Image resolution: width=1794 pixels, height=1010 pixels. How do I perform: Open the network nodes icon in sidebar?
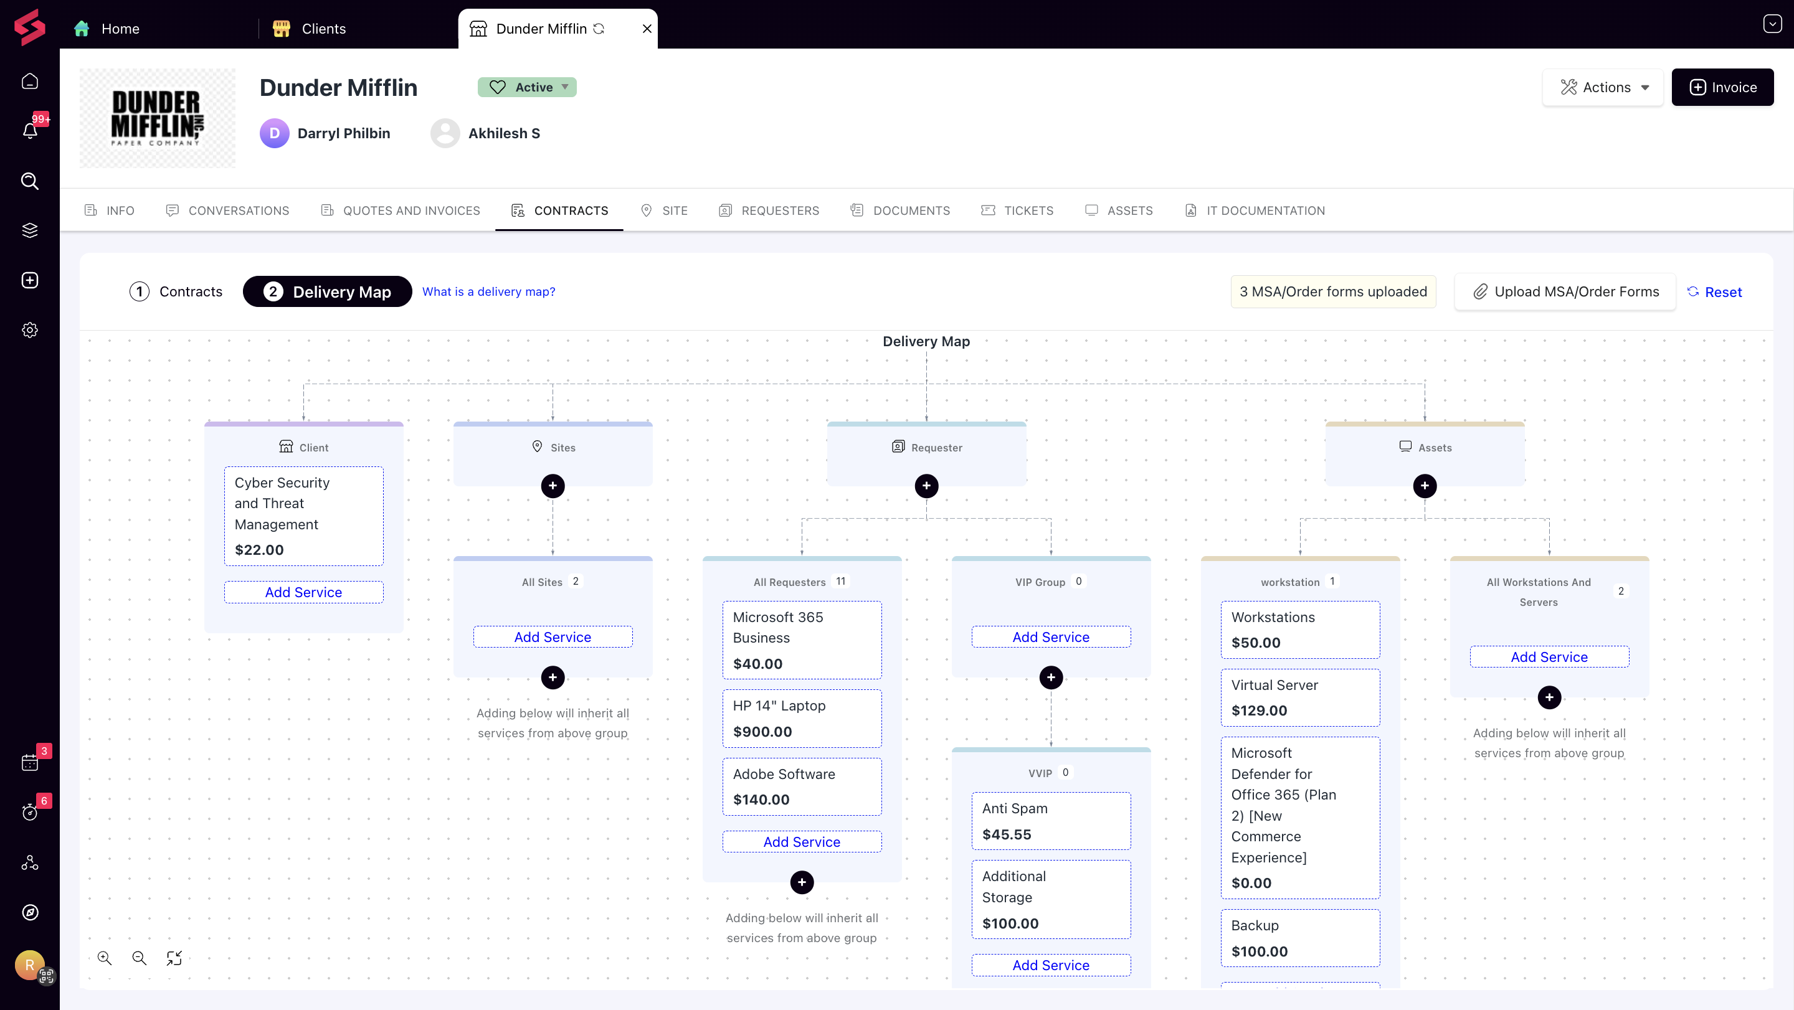tap(30, 862)
